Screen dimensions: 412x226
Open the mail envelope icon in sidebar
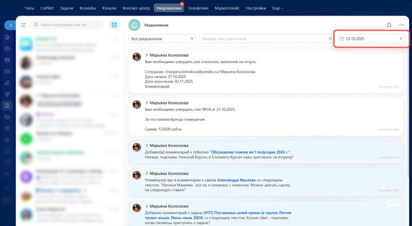[x=7, y=72]
